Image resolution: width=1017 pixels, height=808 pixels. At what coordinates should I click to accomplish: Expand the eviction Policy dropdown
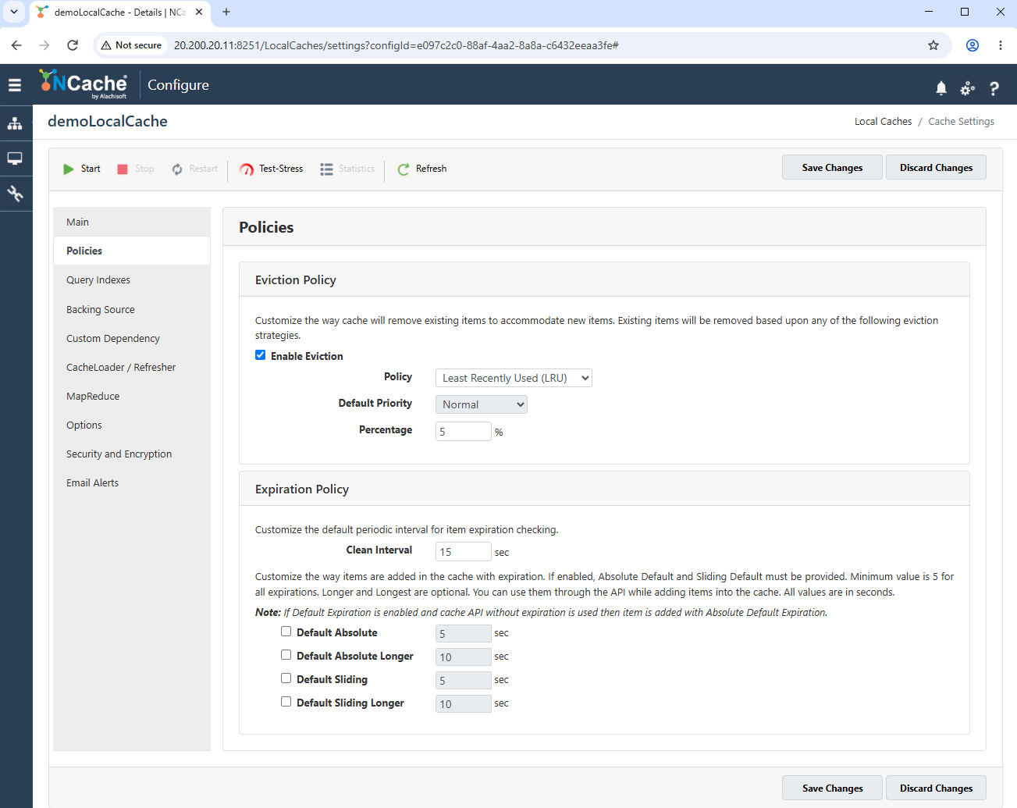tap(514, 378)
